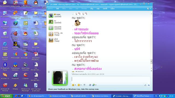Click the บล็อค (Block) menu item
The image size is (175, 98).
pyautogui.click(x=112, y=8)
